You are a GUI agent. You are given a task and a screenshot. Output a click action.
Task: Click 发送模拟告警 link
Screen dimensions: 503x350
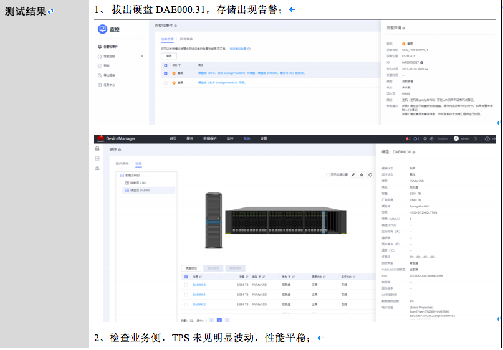pyautogui.click(x=238, y=49)
